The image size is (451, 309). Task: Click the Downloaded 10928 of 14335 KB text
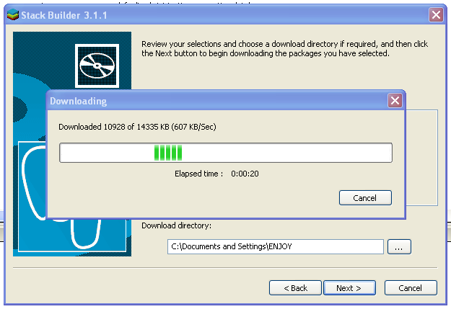pos(137,127)
